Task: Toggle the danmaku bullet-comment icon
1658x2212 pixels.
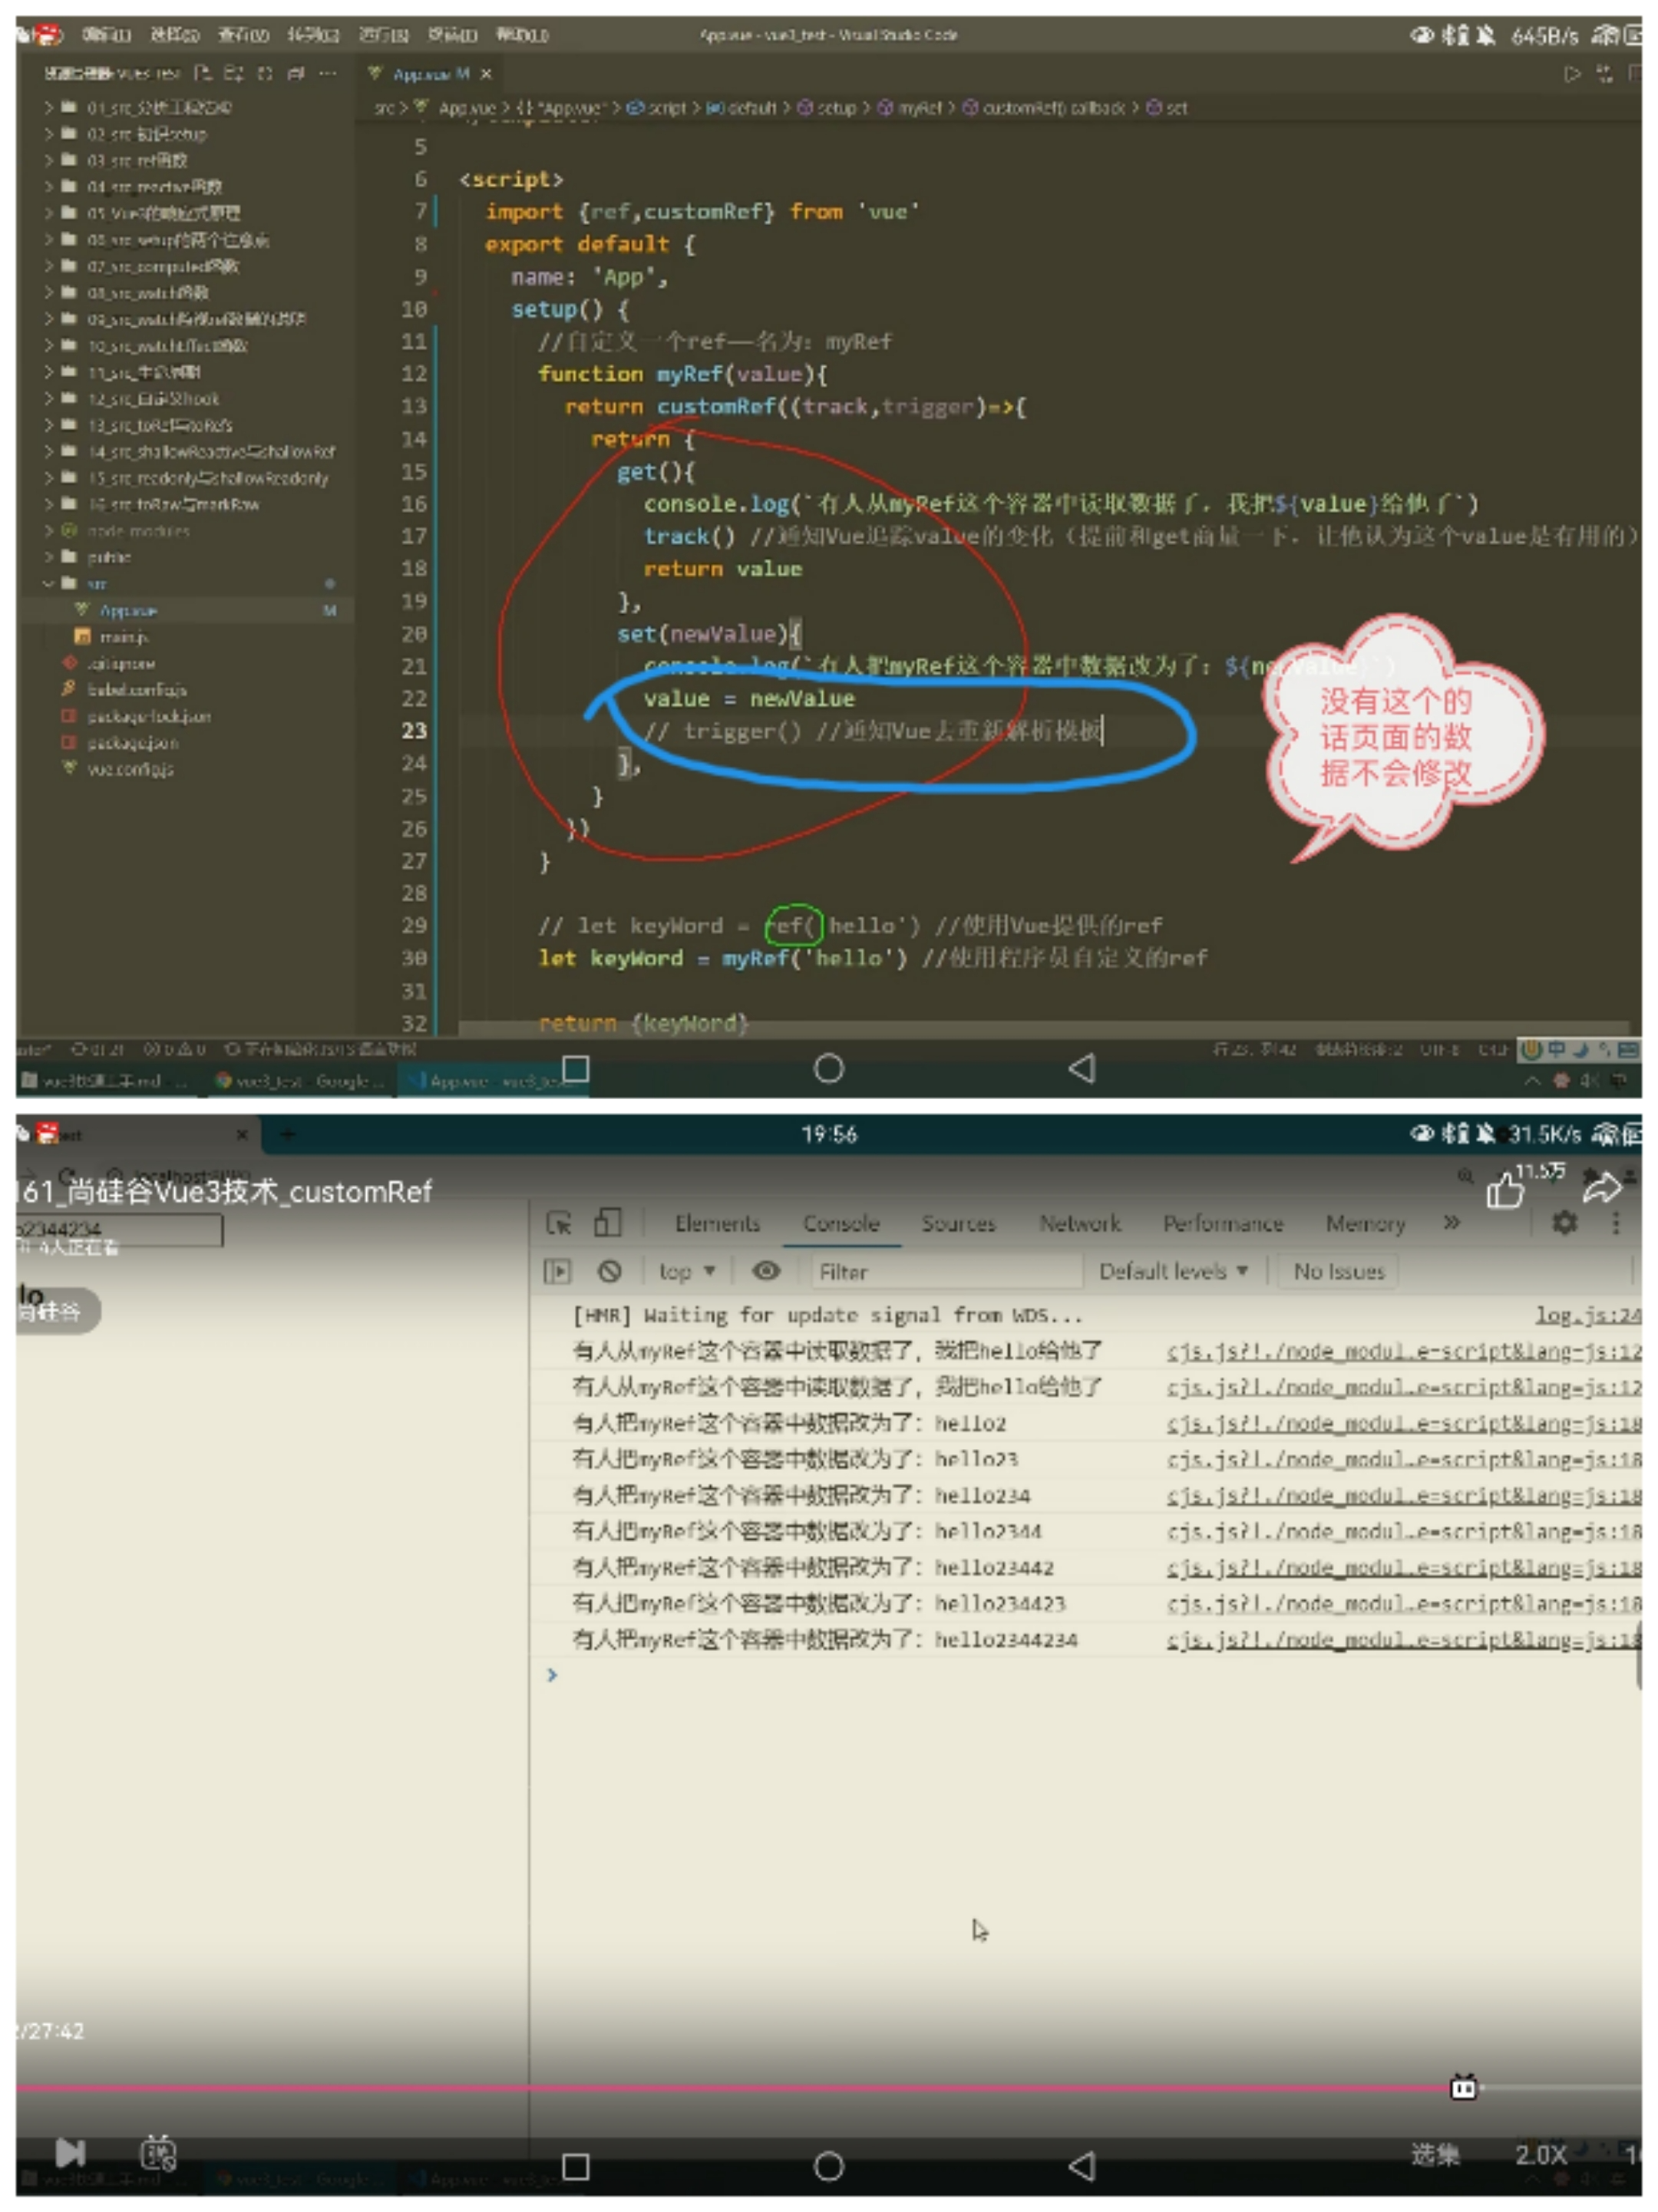Action: tap(158, 2153)
